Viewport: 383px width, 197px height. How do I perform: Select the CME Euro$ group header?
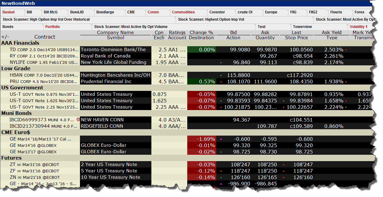pyautogui.click(x=16, y=132)
